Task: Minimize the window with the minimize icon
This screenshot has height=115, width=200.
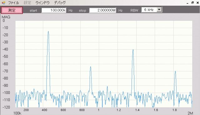Action: [187, 3]
